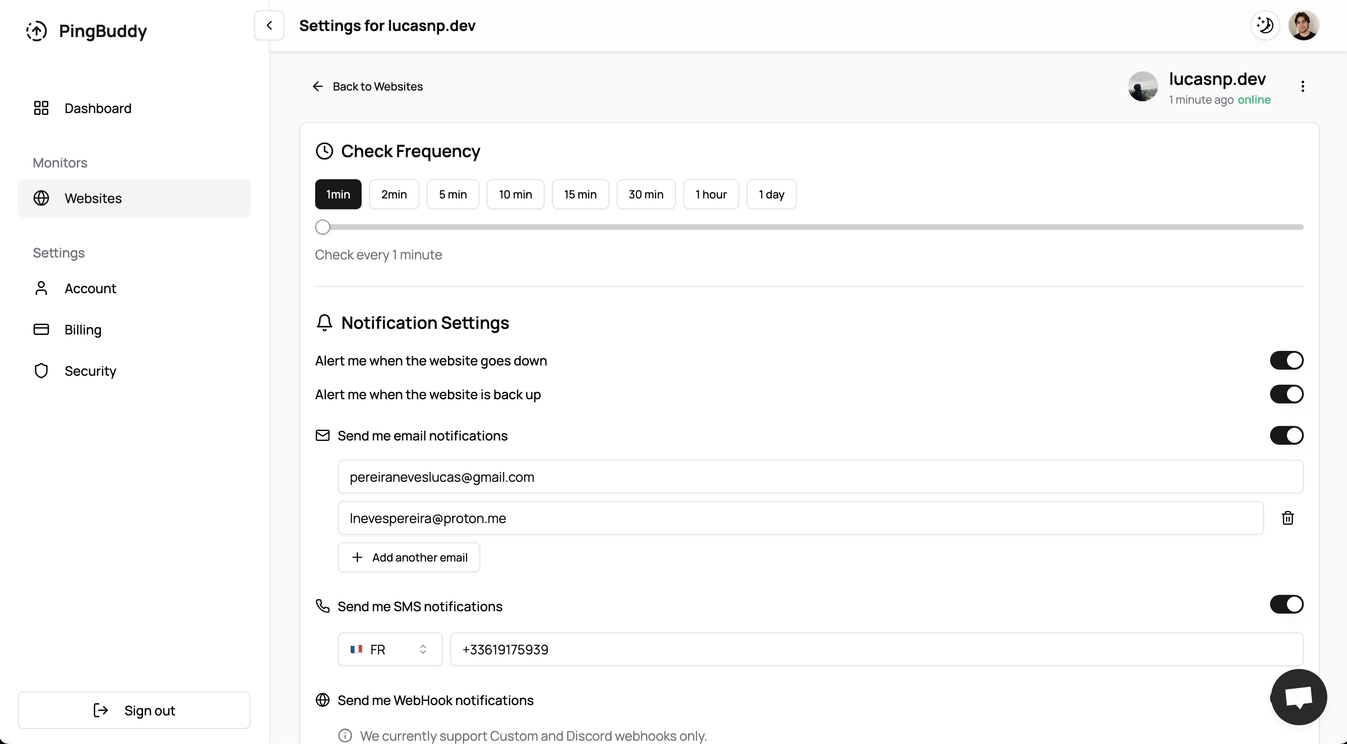1347x744 pixels.
Task: Click the phone number field +33619175939
Action: (877, 649)
